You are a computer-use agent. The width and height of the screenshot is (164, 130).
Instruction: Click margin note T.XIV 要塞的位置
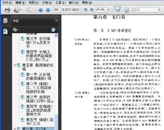[82, 95]
